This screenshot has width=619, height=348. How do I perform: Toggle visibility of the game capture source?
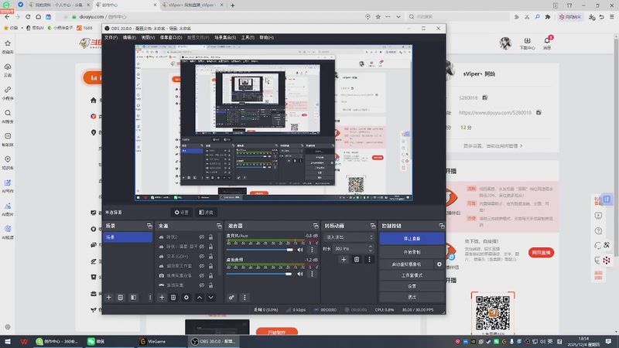(x=202, y=285)
